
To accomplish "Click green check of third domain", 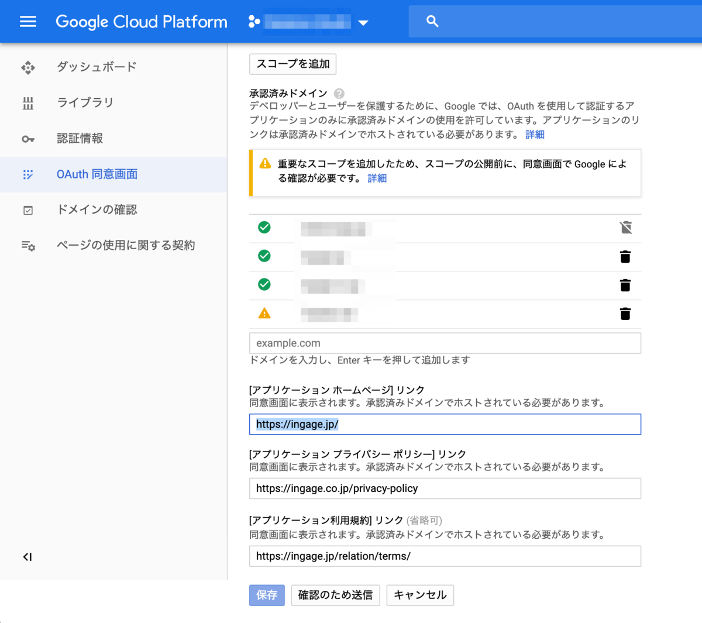I will [x=264, y=284].
